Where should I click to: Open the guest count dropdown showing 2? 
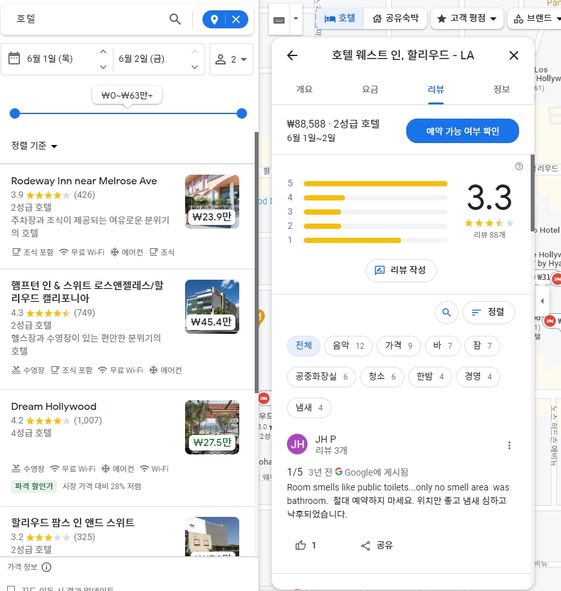point(231,59)
